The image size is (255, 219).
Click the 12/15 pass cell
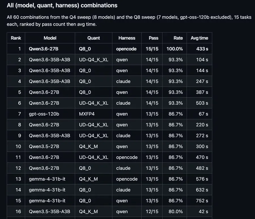152,212
